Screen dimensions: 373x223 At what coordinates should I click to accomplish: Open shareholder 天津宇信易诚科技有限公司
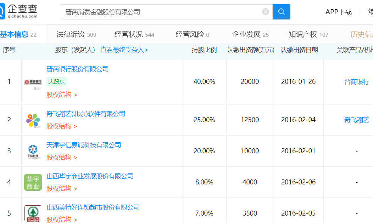click(84, 145)
